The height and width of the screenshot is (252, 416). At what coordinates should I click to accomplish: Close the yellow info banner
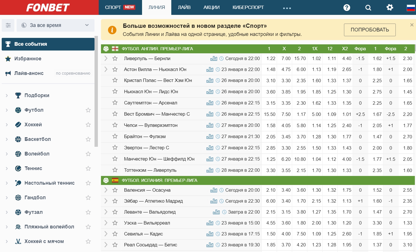412,25
